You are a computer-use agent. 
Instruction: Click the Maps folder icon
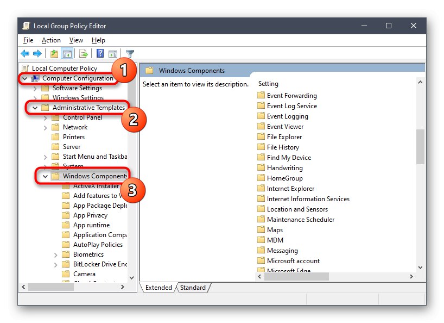261,229
